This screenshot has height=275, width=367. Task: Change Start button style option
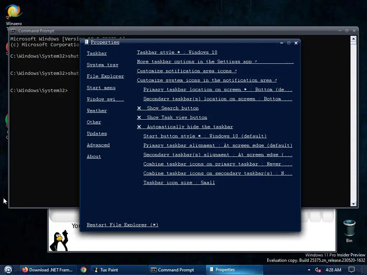pyautogui.click(x=205, y=136)
